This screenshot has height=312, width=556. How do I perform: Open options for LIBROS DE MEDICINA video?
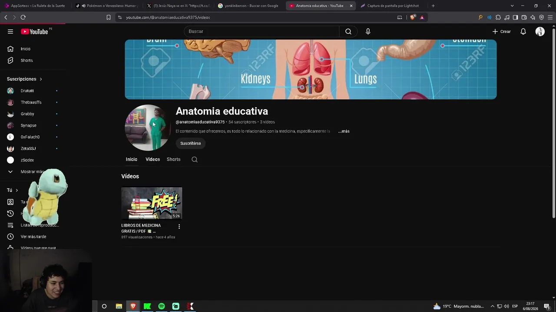coord(179,226)
